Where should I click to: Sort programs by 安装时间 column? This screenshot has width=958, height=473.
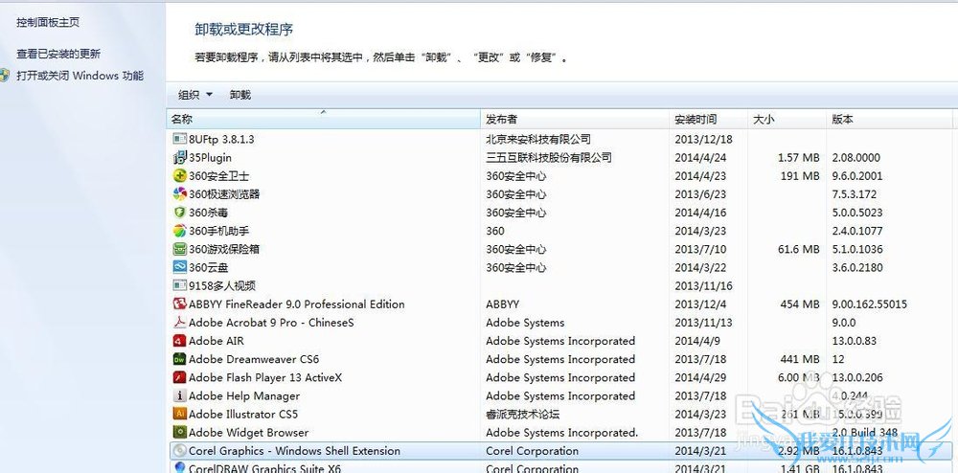696,120
